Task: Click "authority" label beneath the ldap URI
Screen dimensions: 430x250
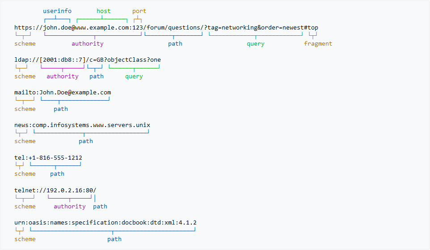Action: [x=62, y=76]
